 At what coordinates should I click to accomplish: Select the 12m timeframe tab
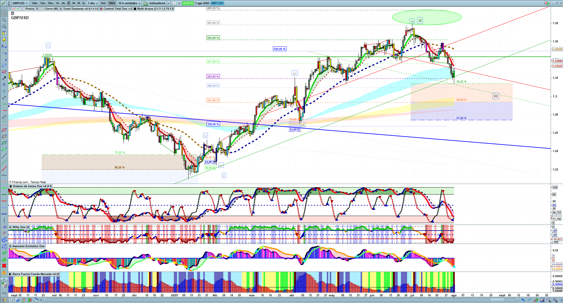[43, 3]
